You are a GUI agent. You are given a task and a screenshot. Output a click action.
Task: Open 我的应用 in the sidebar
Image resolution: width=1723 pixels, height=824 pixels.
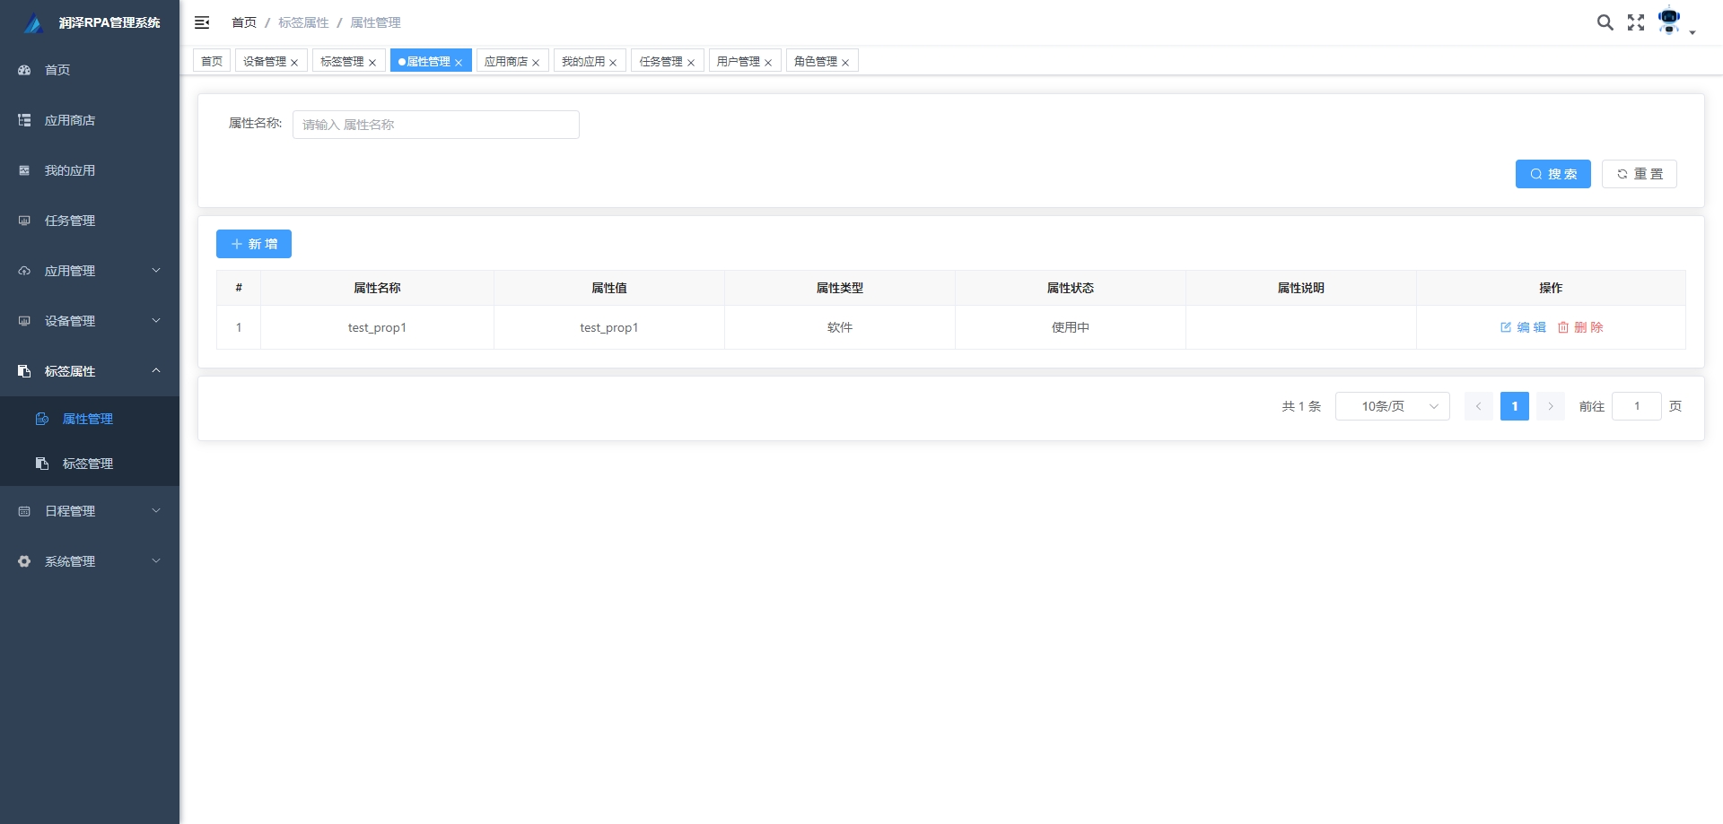(x=90, y=170)
